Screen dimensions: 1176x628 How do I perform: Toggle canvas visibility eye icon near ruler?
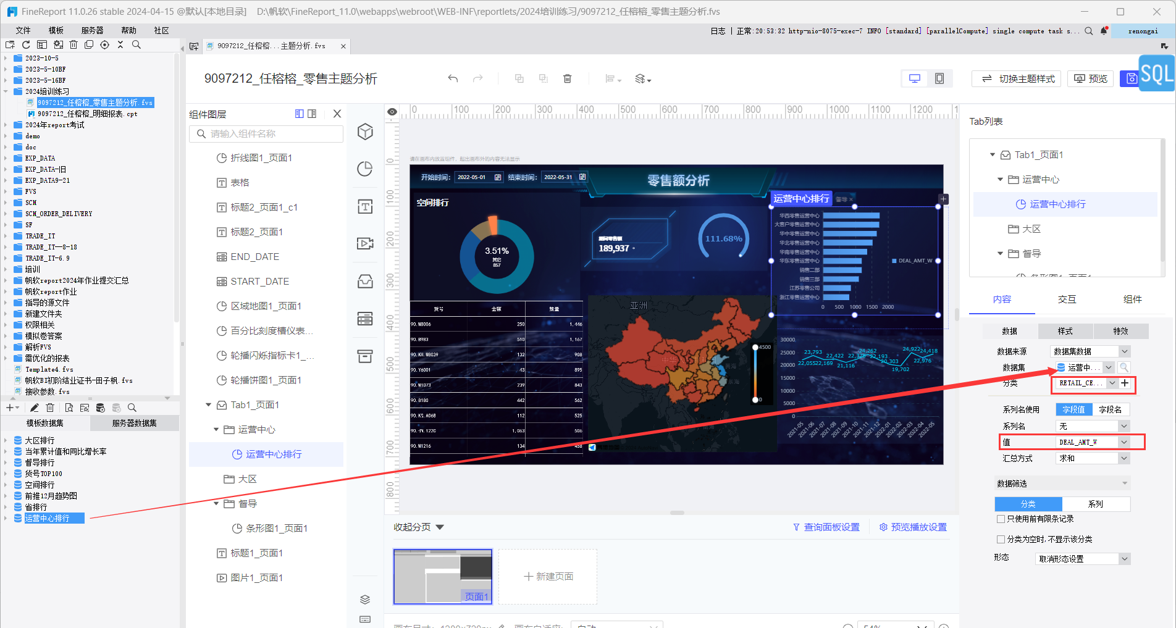pyautogui.click(x=392, y=112)
